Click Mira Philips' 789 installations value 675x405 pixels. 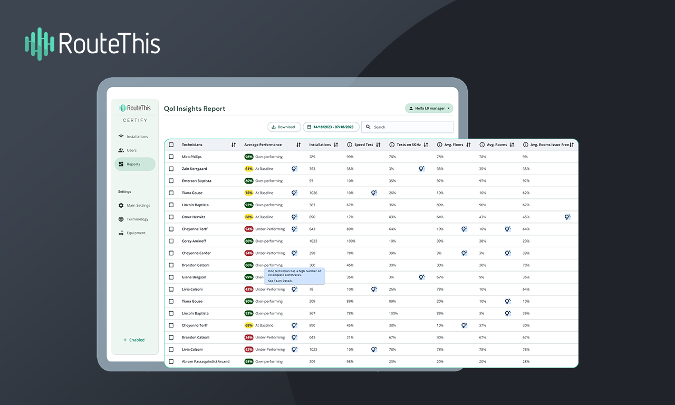point(312,157)
